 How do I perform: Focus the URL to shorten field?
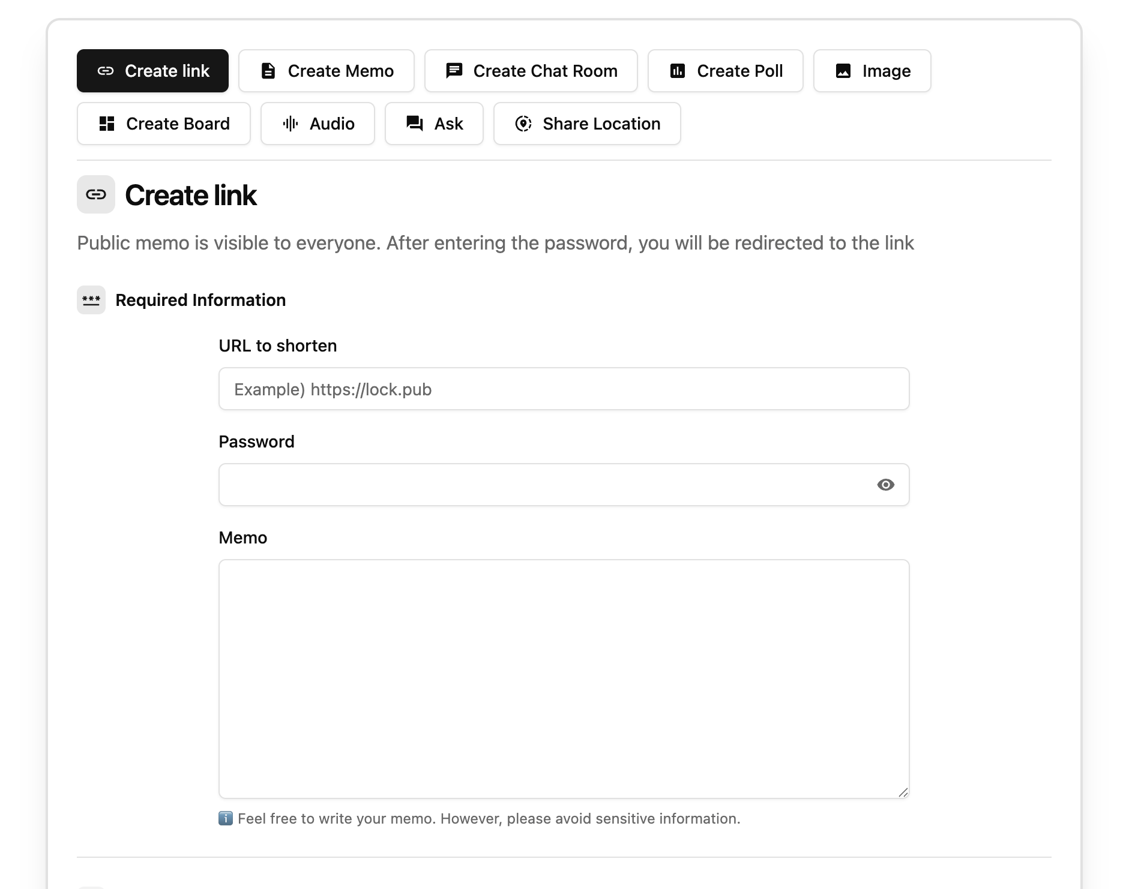click(x=564, y=389)
